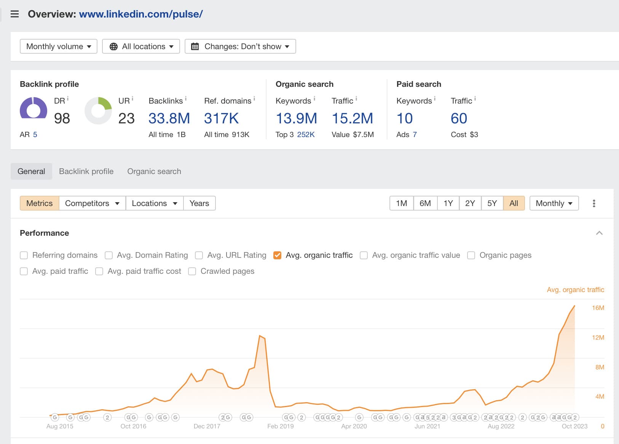Screen dimensions: 619x444
Task: Uncheck Avg. organic traffic checkbox
Action: 278,255
